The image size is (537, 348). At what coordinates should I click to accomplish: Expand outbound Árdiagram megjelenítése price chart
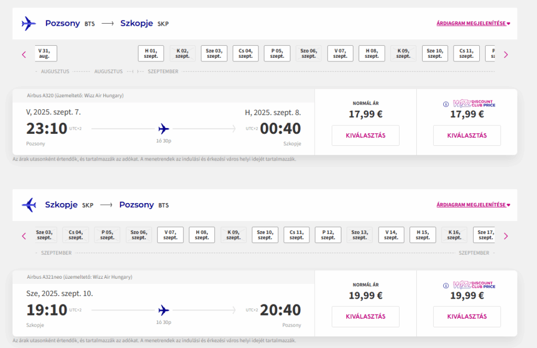point(474,23)
